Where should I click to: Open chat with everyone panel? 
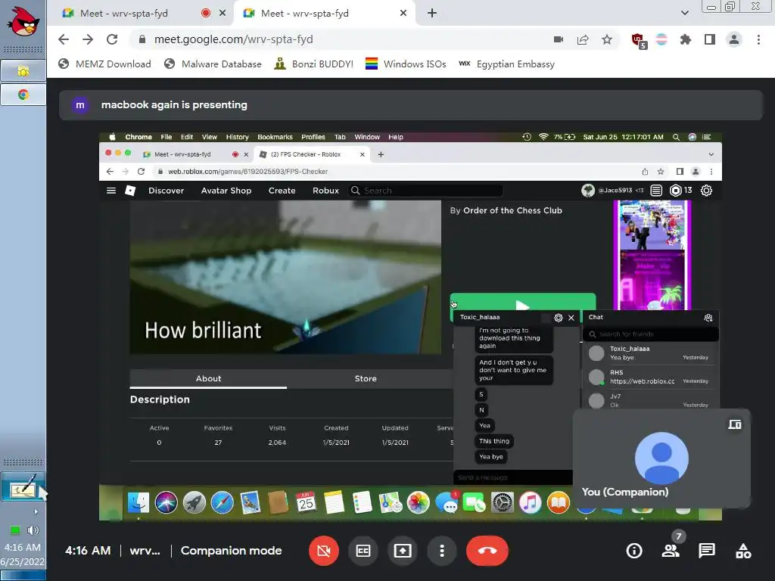[707, 551]
